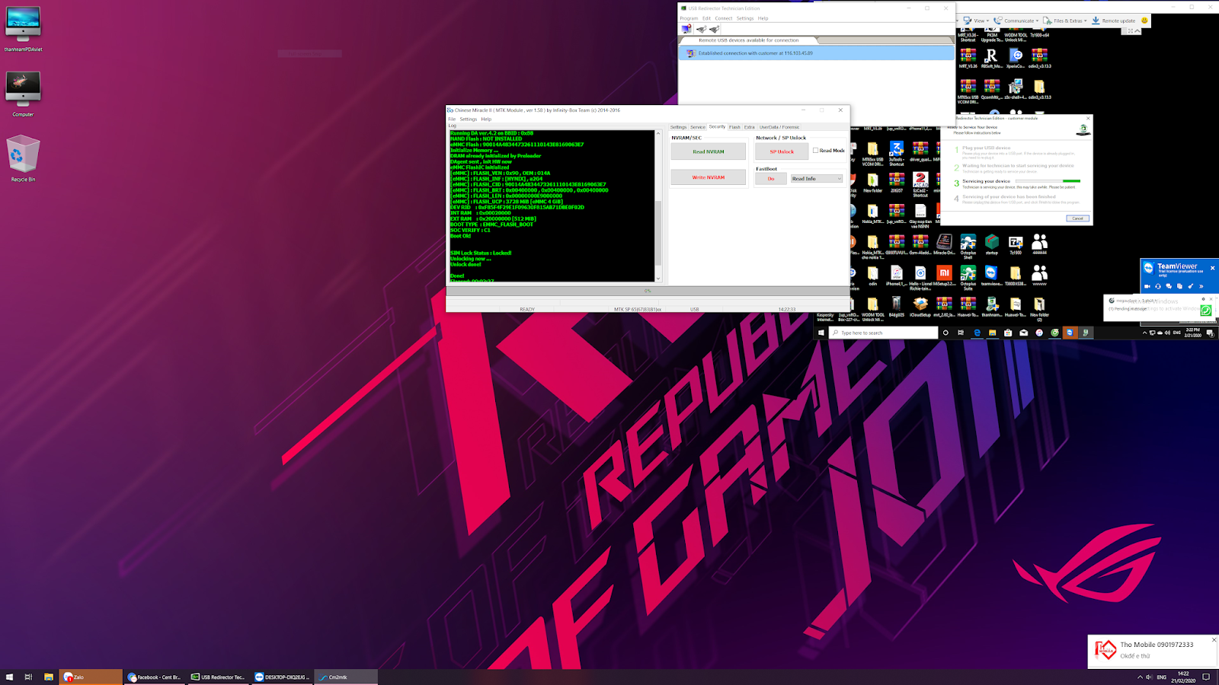Open Help menu in USB Redirector
Image resolution: width=1219 pixels, height=685 pixels.
[x=763, y=18]
